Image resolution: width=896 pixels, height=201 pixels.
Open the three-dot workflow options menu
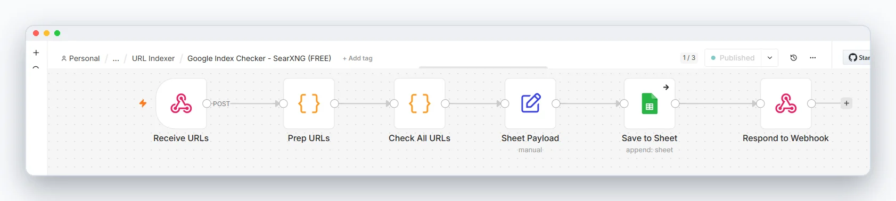812,58
